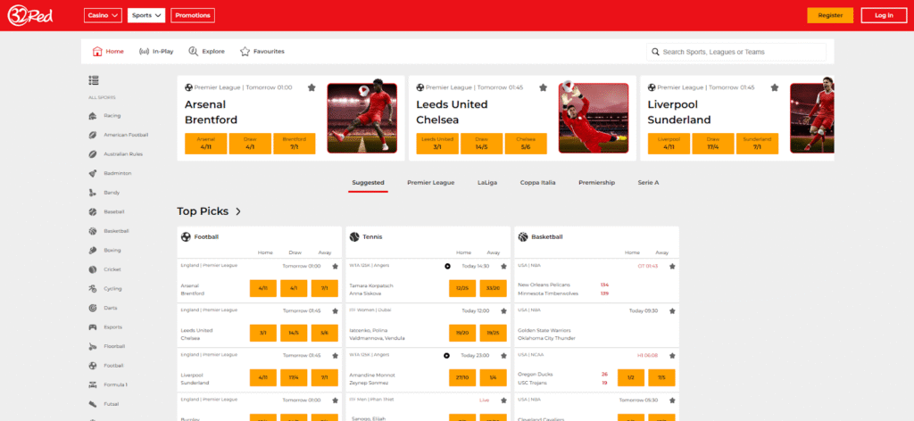Select Darts in the sidebar
The width and height of the screenshot is (914, 421).
(111, 308)
